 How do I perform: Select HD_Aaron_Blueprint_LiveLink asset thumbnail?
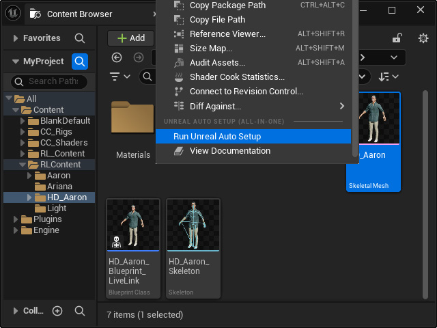[133, 225]
